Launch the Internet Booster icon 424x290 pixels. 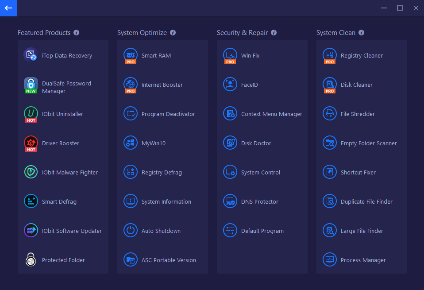[x=131, y=85]
